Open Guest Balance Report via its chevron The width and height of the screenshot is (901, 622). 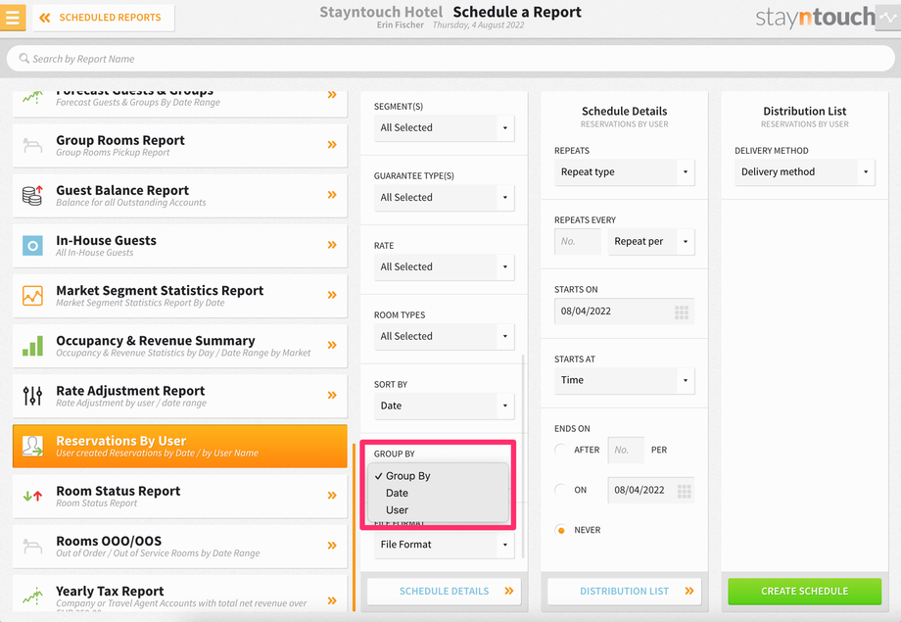click(x=332, y=195)
